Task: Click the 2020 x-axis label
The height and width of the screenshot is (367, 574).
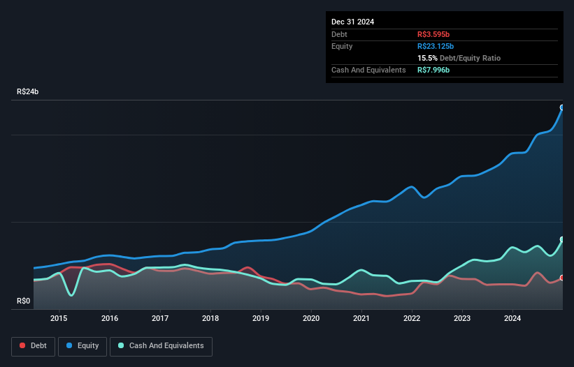Action: [311, 318]
